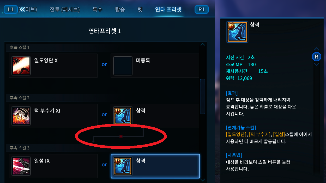The height and width of the screenshot is (183, 326).
Task: Open the 탑승 tab
Action: [x=120, y=10]
